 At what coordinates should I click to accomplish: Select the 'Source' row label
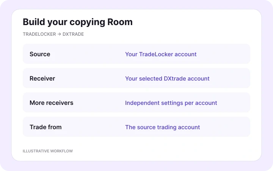[x=40, y=54]
